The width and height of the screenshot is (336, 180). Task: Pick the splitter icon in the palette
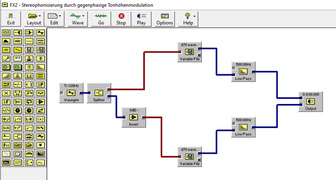point(18,136)
